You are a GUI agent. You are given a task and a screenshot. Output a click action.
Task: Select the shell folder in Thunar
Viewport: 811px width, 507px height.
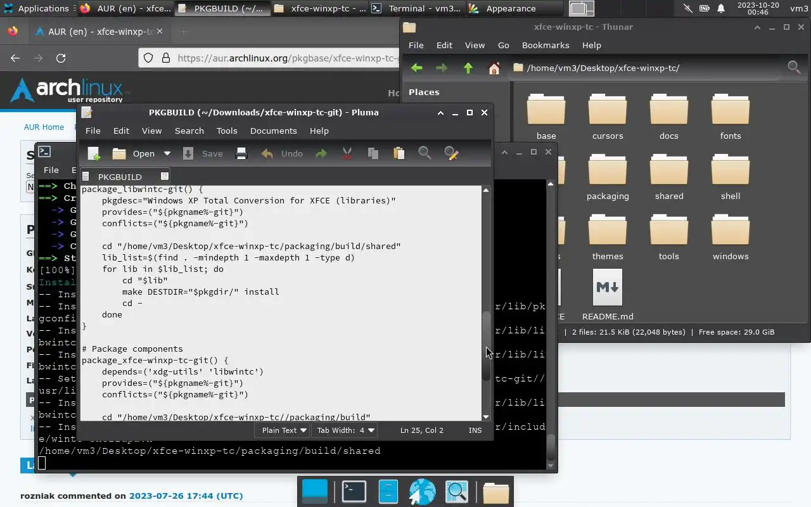[x=731, y=177]
